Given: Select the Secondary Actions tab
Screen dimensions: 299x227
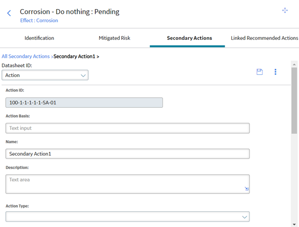Looking at the screenshot, I should [189, 38].
